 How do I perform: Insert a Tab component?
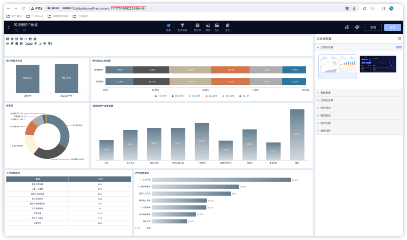(x=217, y=27)
